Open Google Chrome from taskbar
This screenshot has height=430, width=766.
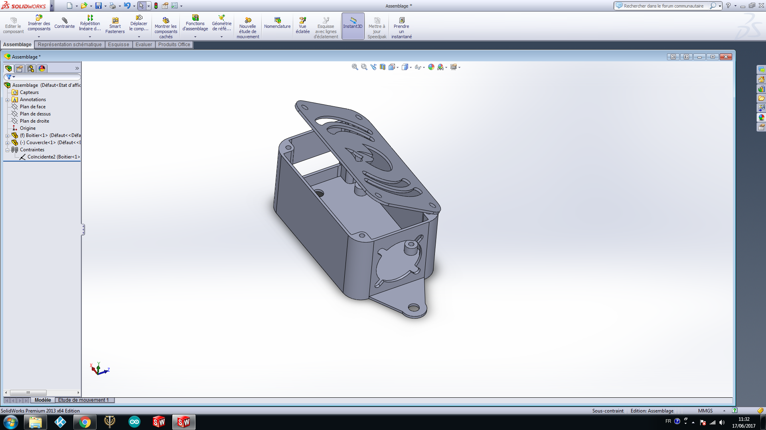point(85,422)
